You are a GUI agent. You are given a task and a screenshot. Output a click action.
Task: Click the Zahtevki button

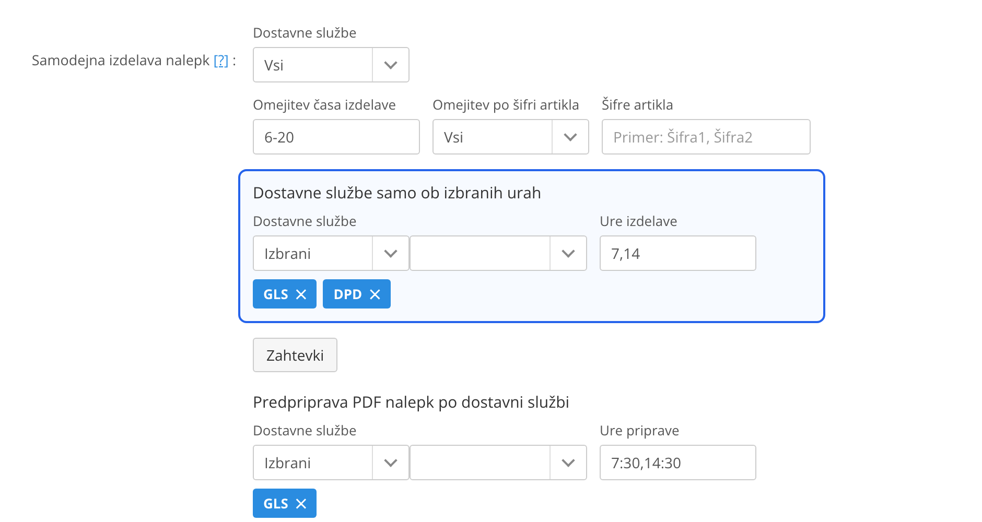coord(295,355)
